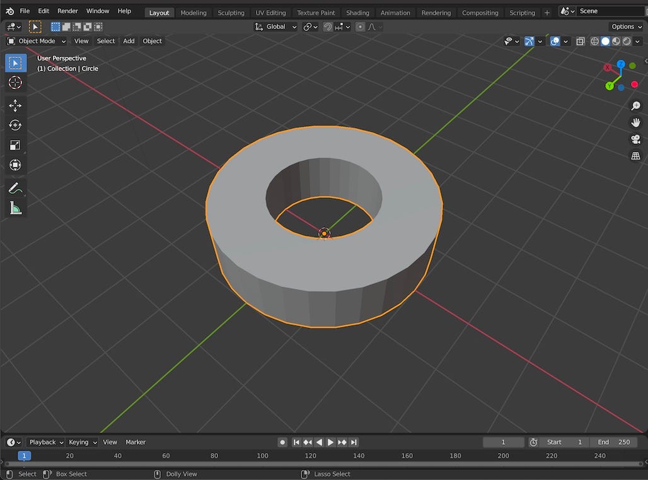Toggle proportional editing
The width and height of the screenshot is (648, 480).
(359, 26)
